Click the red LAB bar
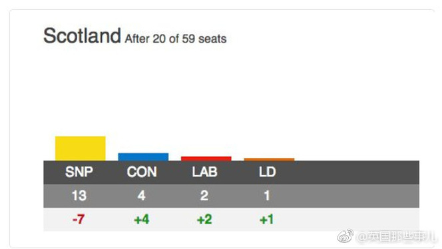This screenshot has height=249, width=442. (206, 158)
